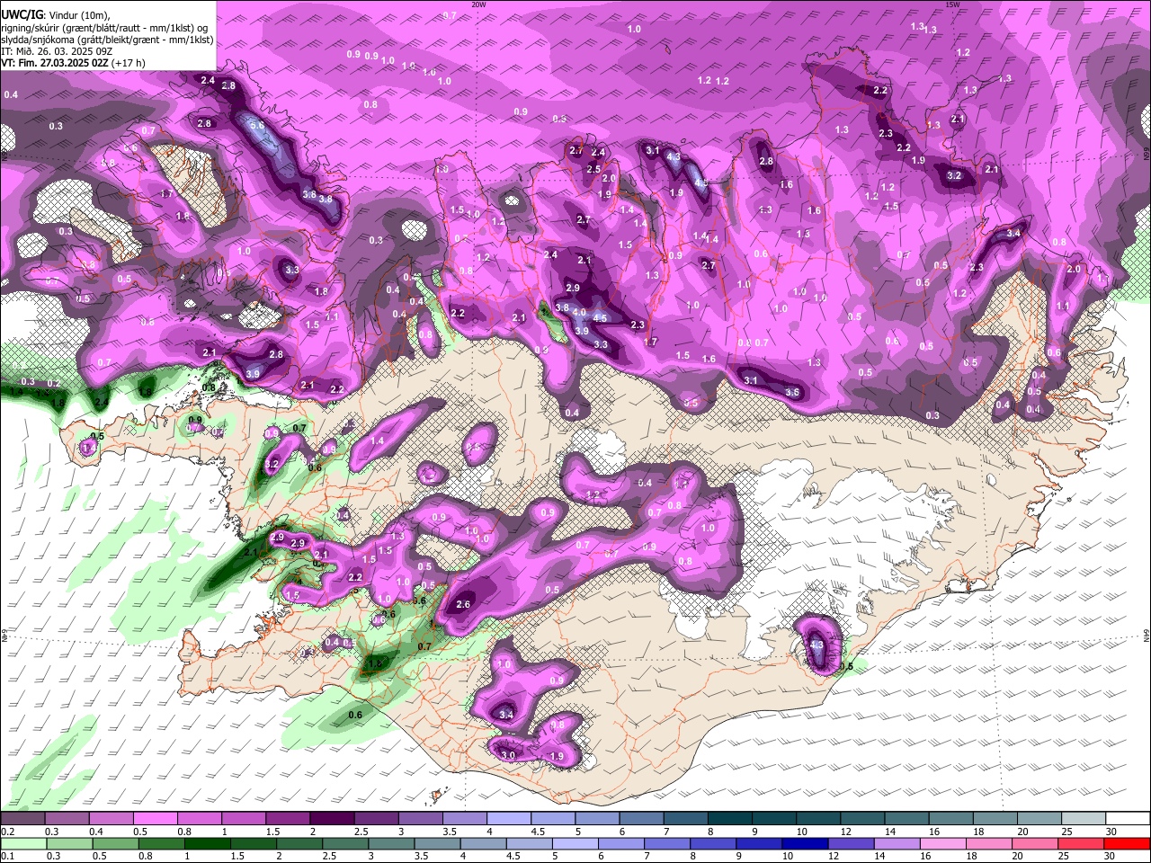The width and height of the screenshot is (1151, 863).
Task: Select the initial time line 'IT: Mið. 26. 03. 2025 09Z'
Action: (57, 51)
